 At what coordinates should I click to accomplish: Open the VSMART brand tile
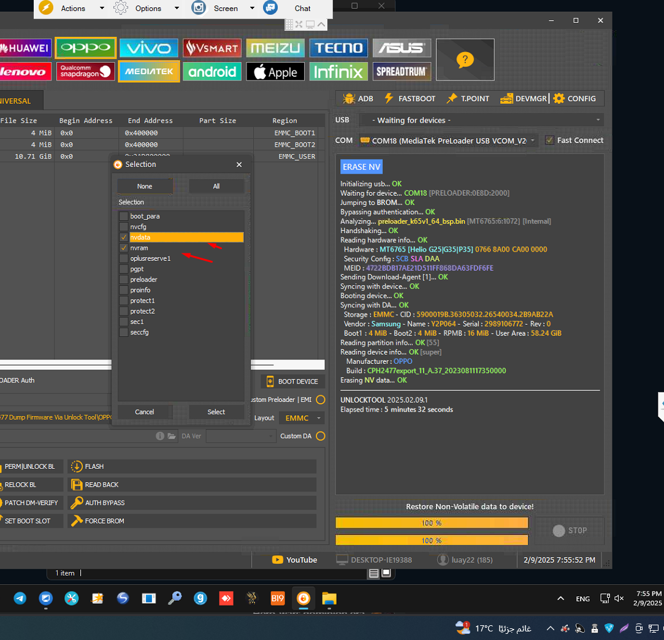(212, 48)
